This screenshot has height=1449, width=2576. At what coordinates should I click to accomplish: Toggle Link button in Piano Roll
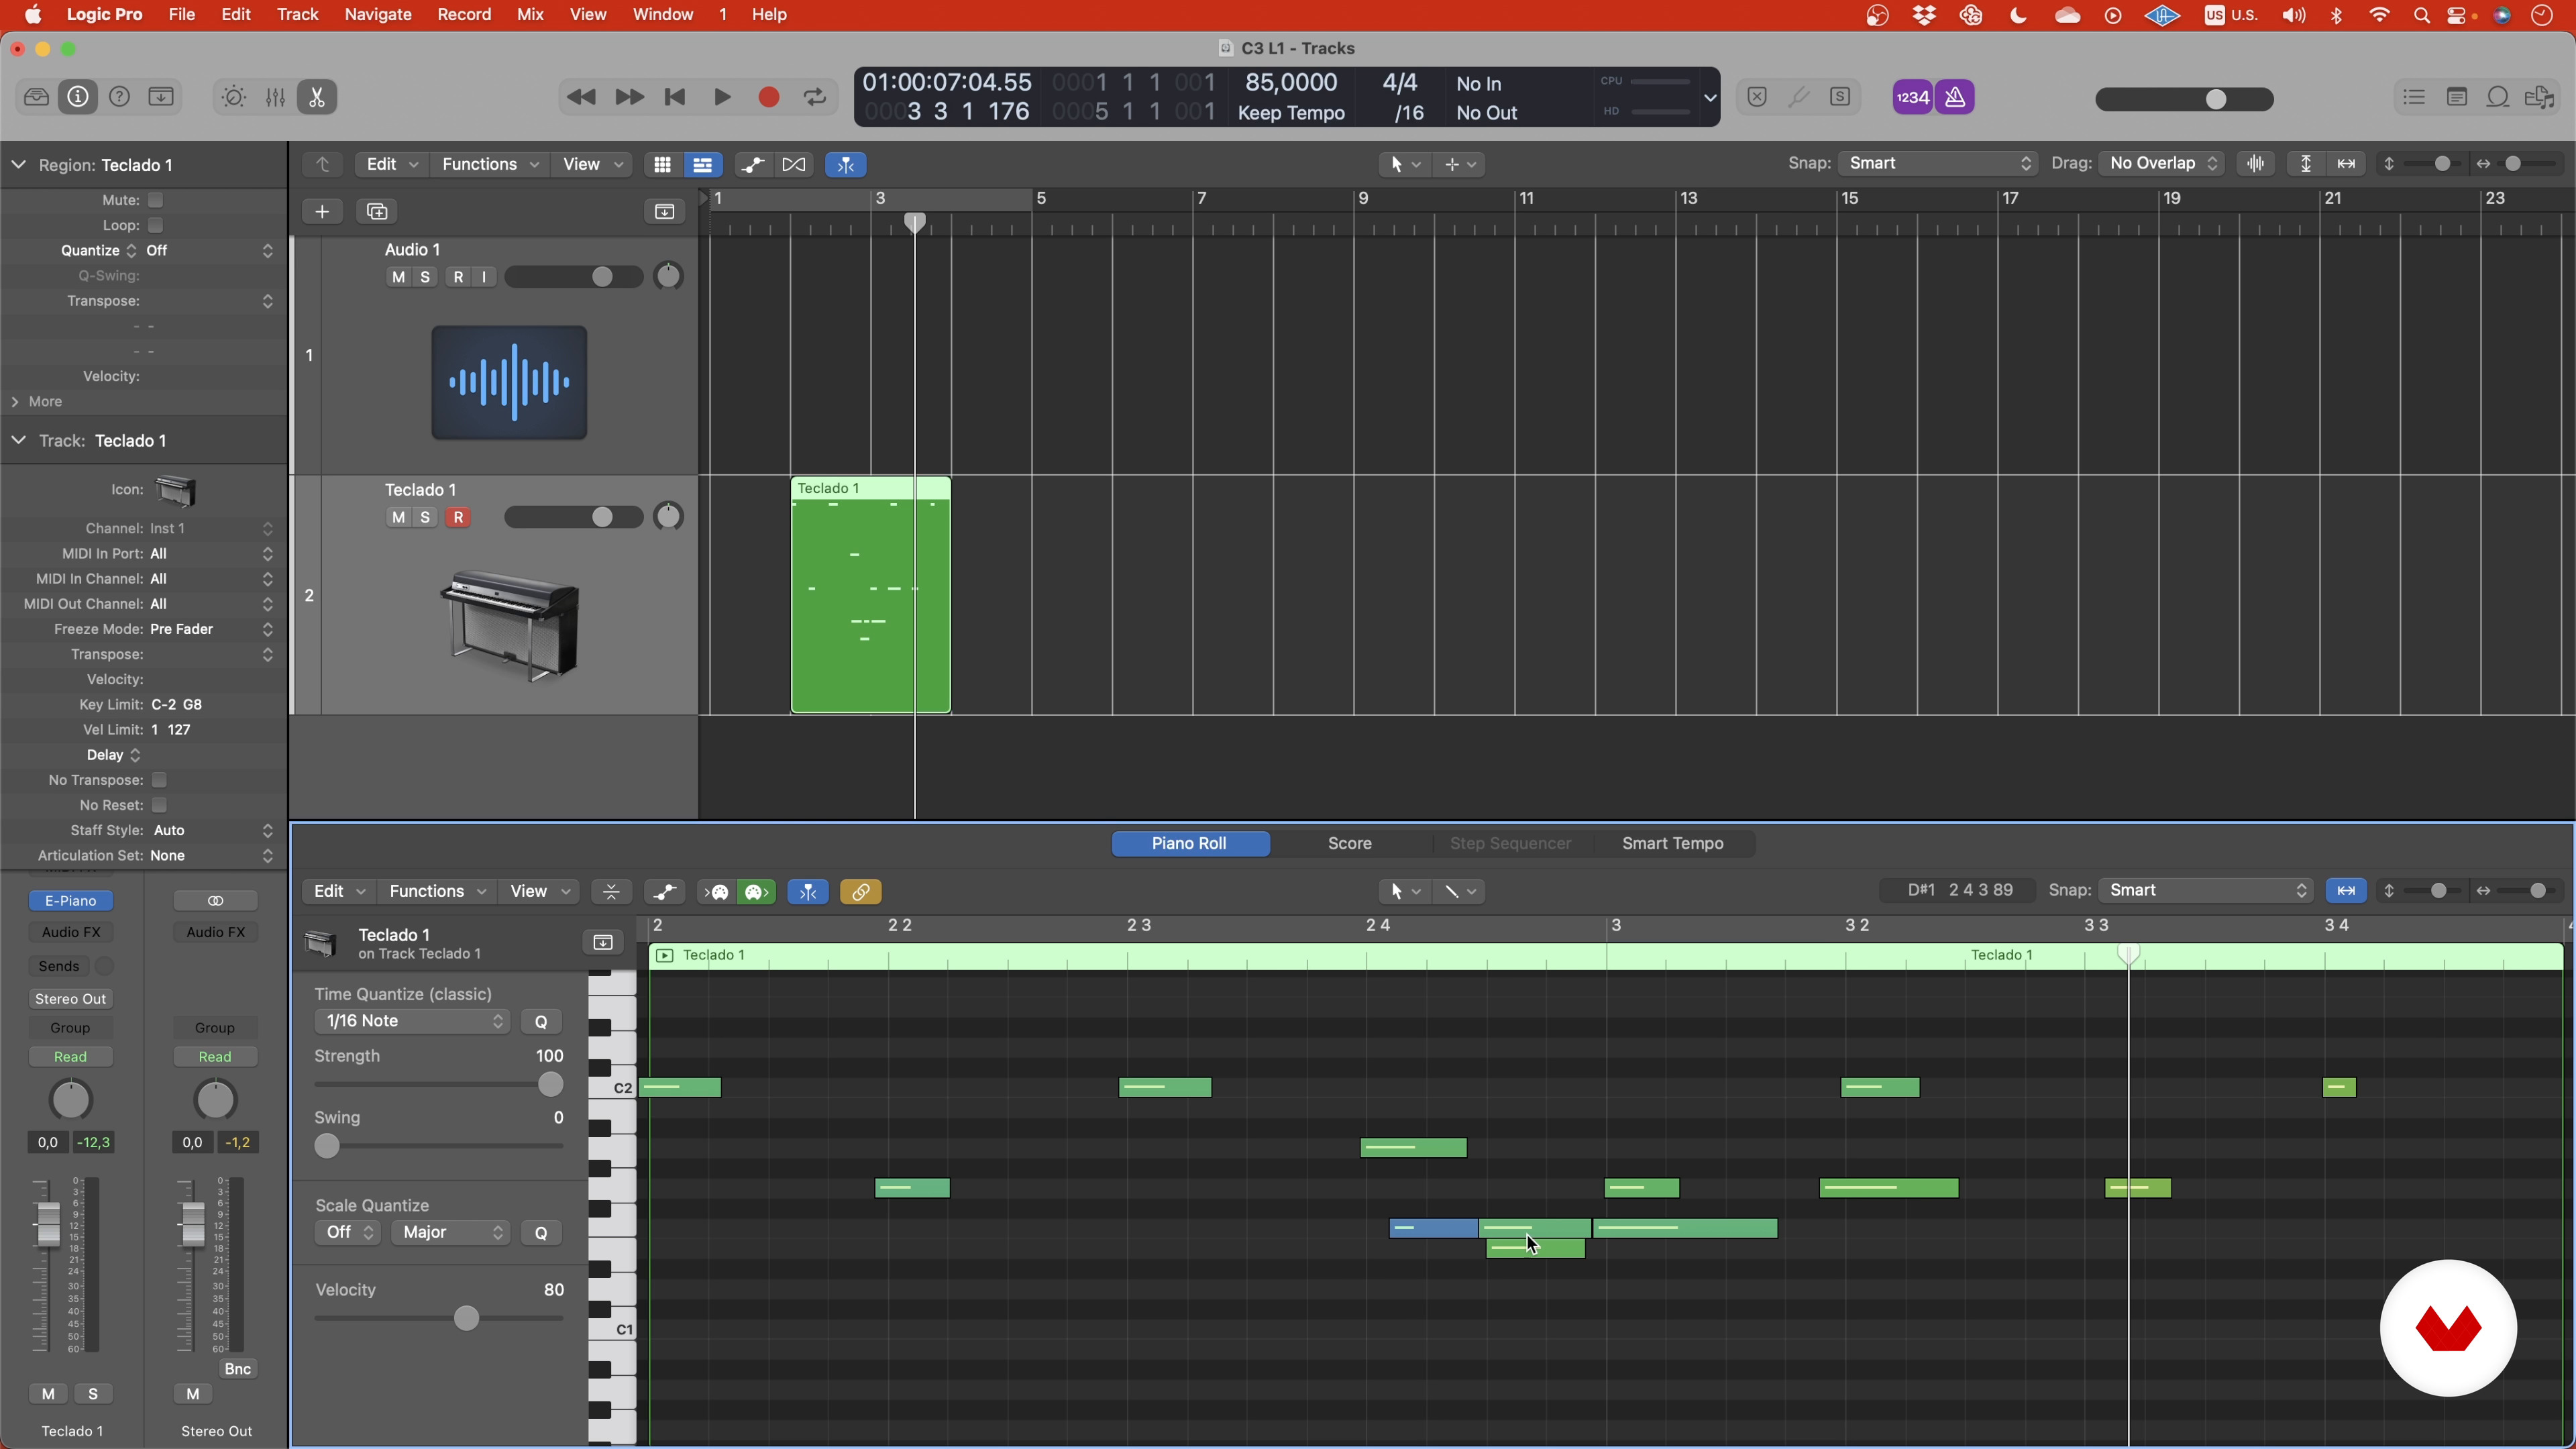click(861, 891)
